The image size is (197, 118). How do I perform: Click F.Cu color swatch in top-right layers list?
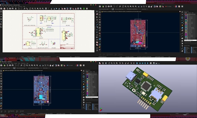[186, 14]
